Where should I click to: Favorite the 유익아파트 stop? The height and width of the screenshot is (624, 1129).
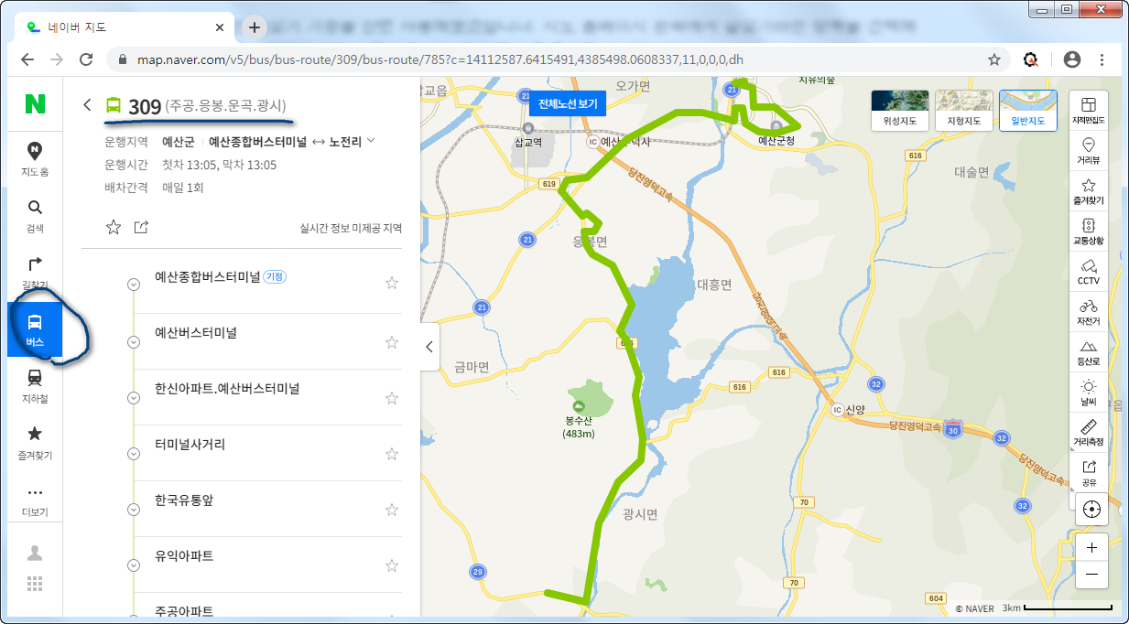[x=392, y=565]
